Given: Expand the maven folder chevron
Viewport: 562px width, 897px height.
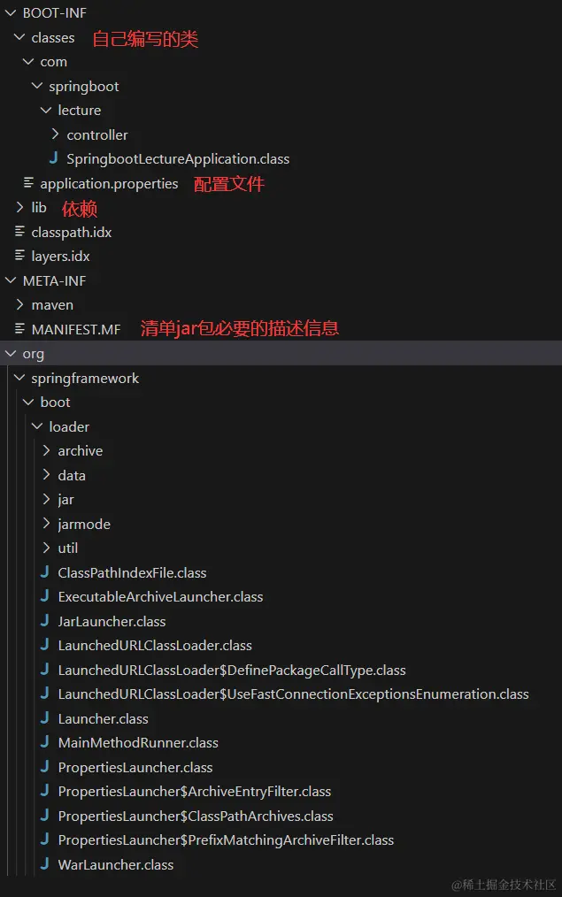Looking at the screenshot, I should pyautogui.click(x=19, y=304).
